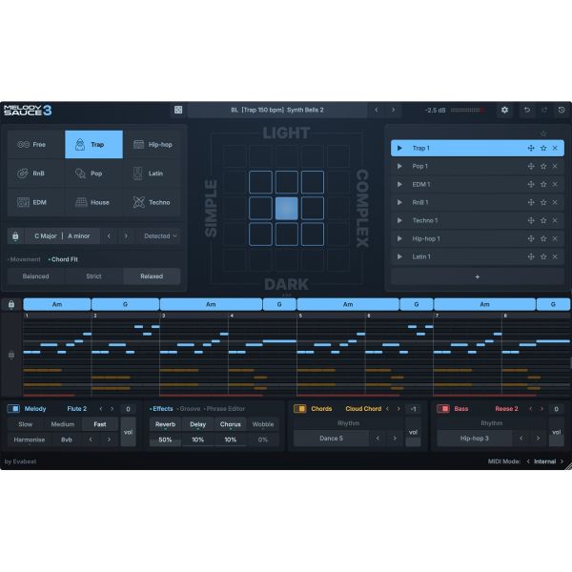The width and height of the screenshot is (572, 572).
Task: Select the Latin style tile
Action: tap(153, 174)
